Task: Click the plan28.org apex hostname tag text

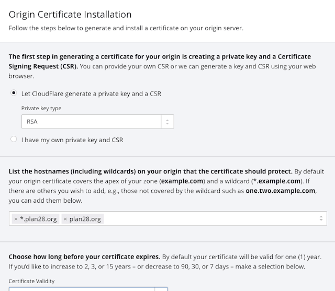Action: point(85,219)
